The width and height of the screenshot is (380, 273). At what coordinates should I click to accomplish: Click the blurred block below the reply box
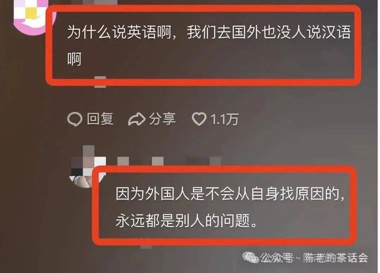tap(146, 243)
